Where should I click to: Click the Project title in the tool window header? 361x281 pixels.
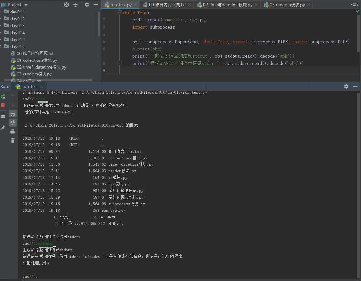point(14,5)
